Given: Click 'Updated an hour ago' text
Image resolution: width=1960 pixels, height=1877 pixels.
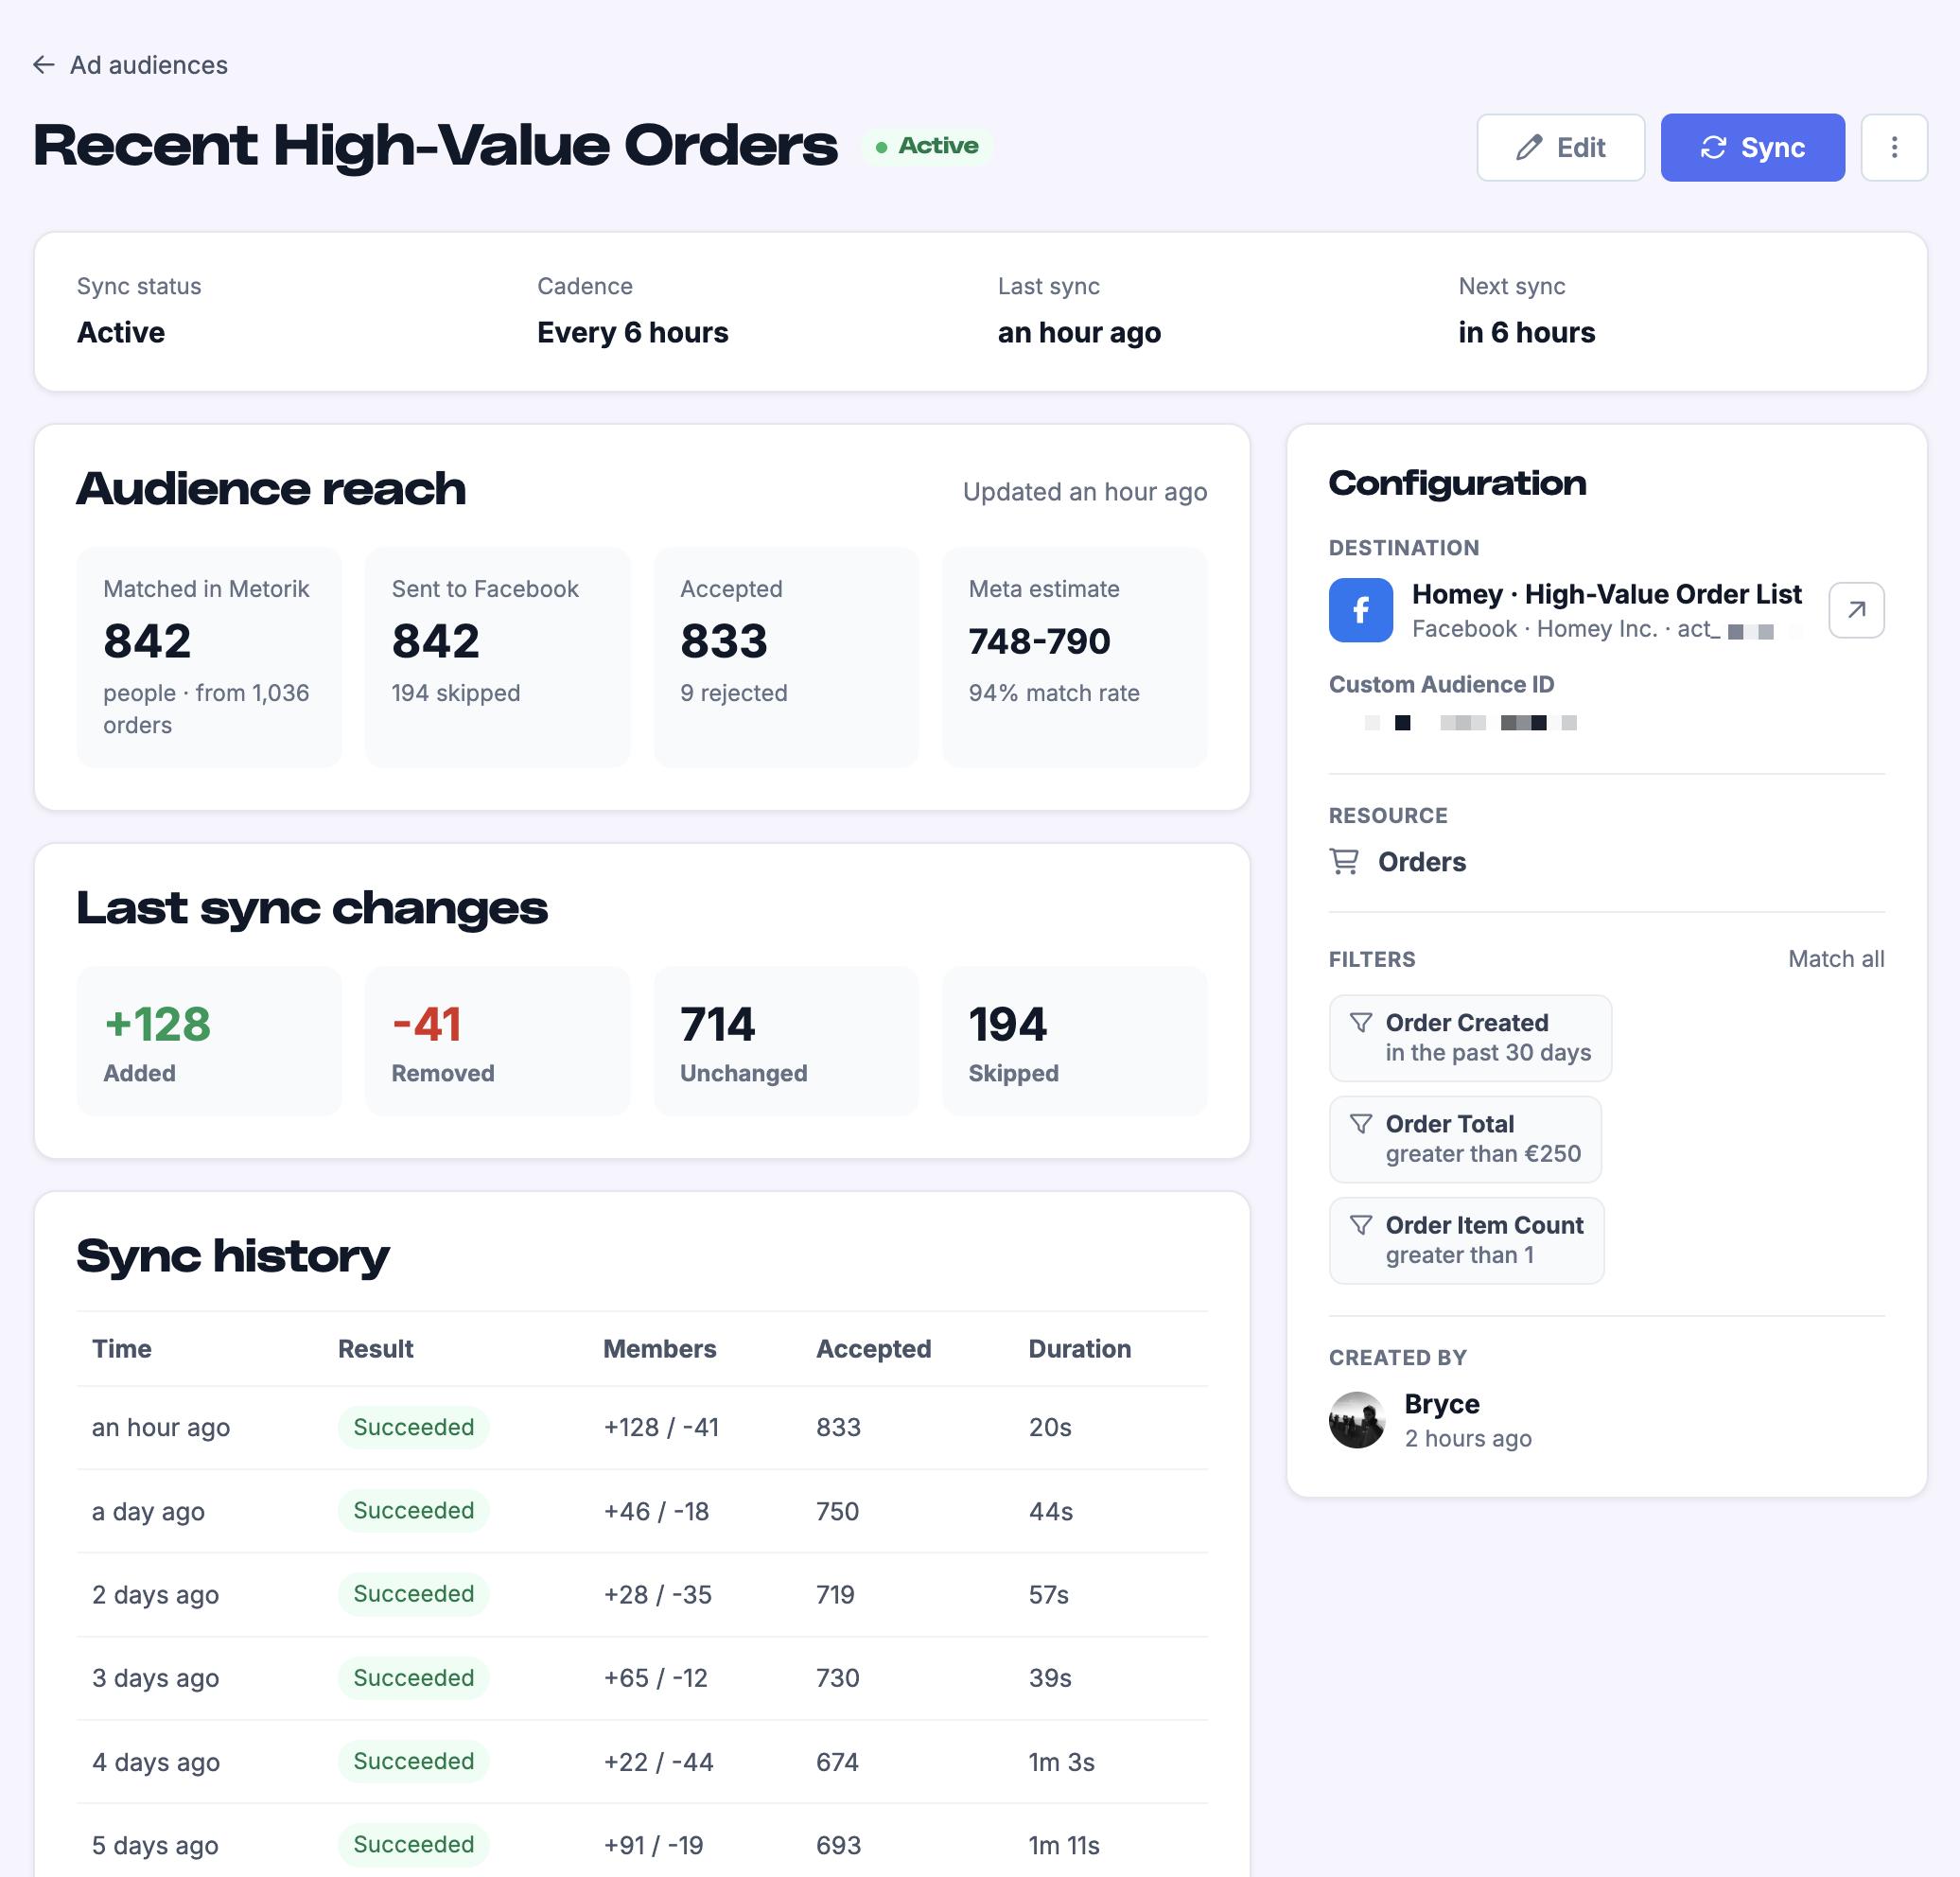Looking at the screenshot, I should (1085, 492).
